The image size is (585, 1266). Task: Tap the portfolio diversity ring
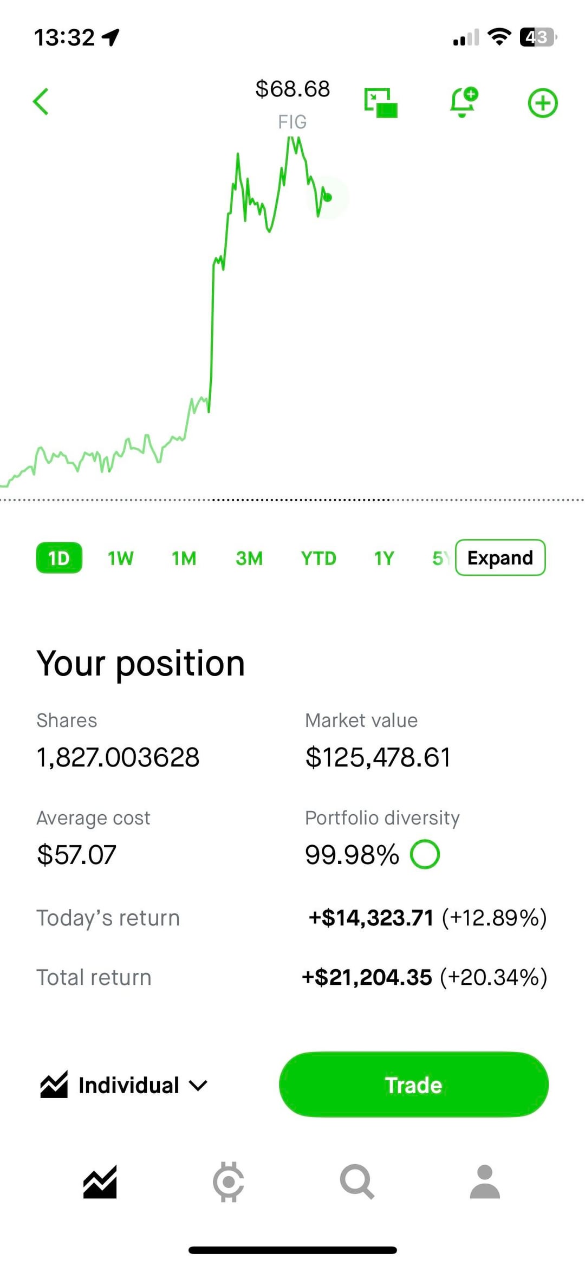point(425,854)
